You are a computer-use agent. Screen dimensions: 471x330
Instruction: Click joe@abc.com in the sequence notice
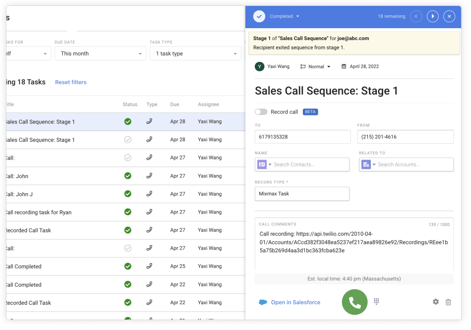(353, 39)
